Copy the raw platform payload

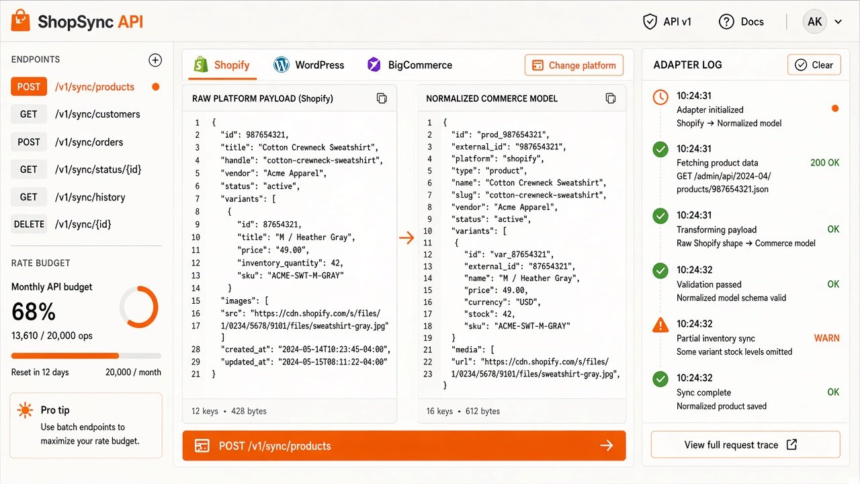382,98
